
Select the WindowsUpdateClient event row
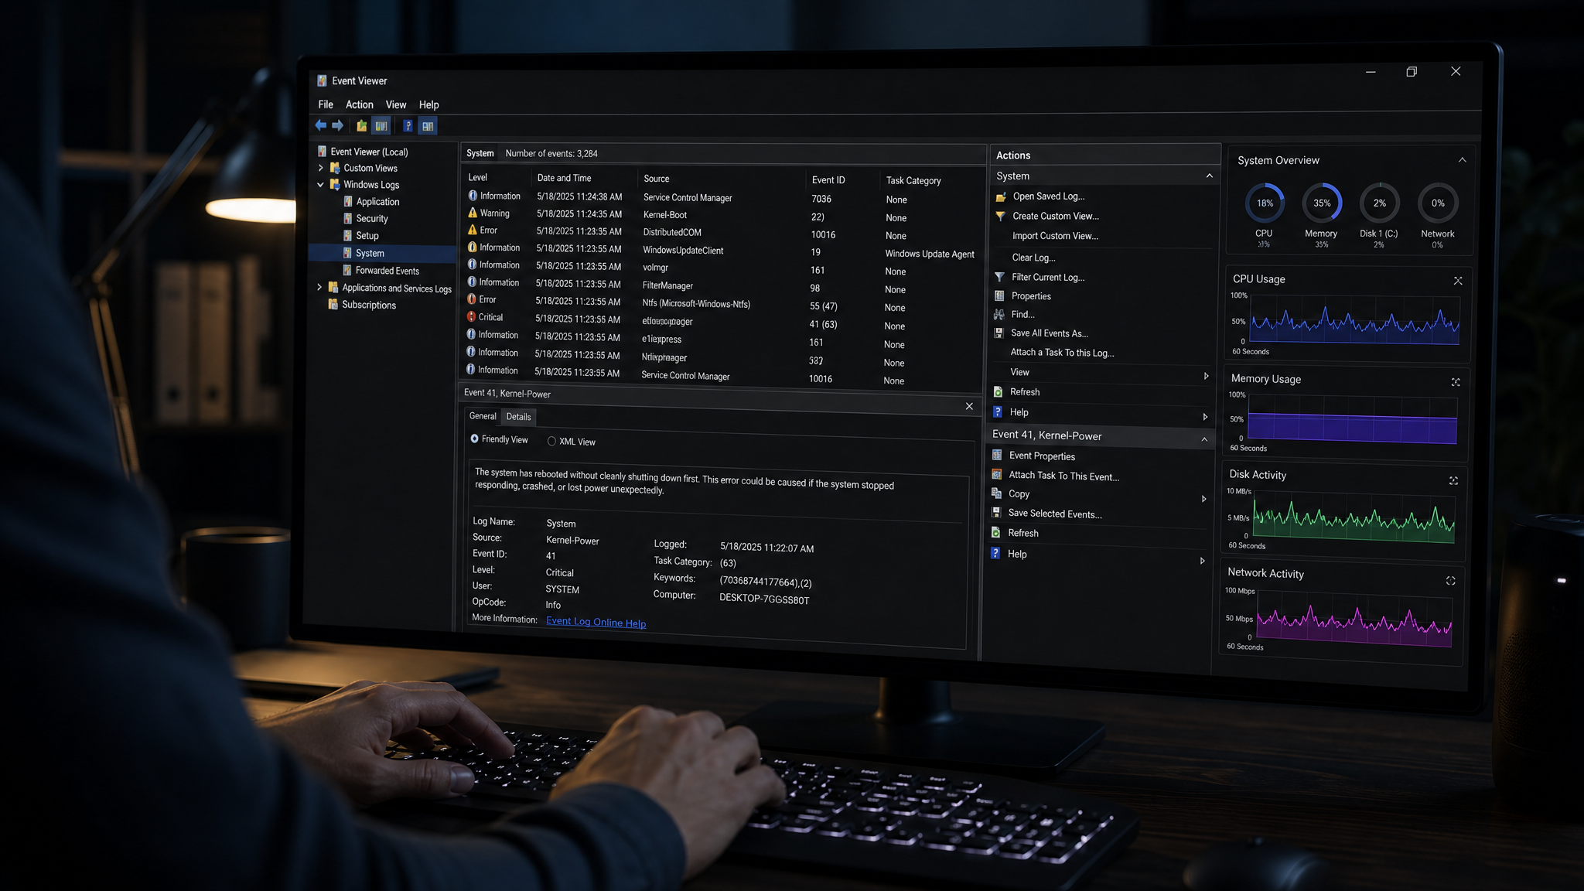click(721, 250)
